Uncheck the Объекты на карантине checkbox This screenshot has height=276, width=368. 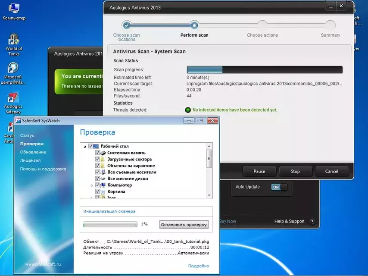tap(97, 166)
